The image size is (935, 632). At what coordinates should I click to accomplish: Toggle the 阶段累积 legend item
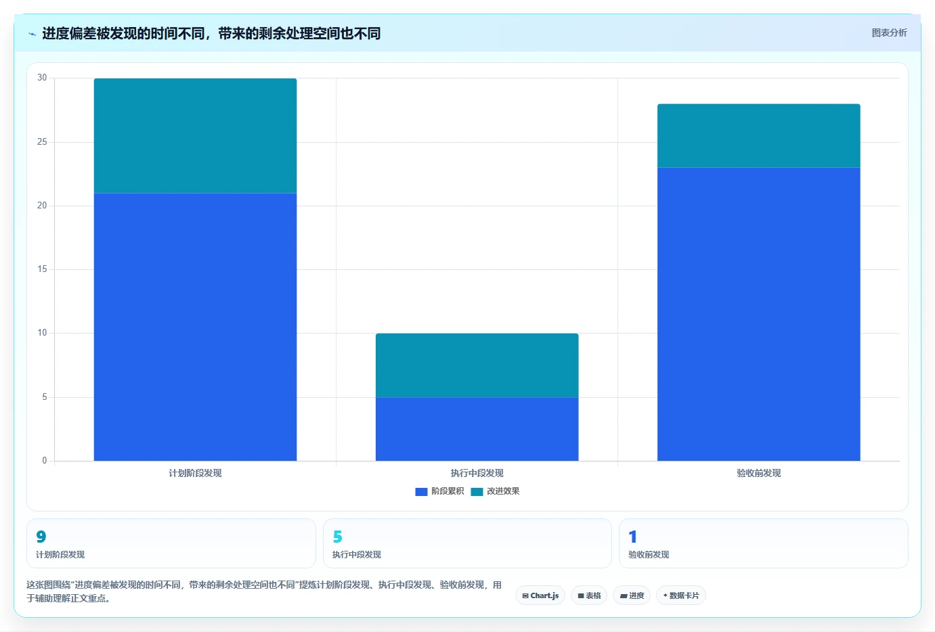coord(439,491)
